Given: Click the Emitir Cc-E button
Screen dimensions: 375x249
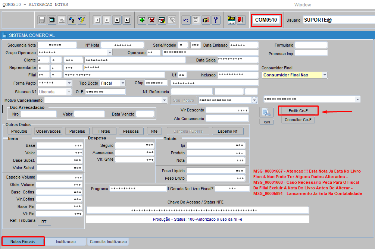Looking at the screenshot, I should pos(298,111).
